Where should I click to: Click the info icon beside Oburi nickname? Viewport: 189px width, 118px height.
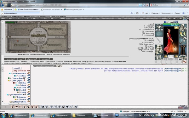tap(165, 22)
